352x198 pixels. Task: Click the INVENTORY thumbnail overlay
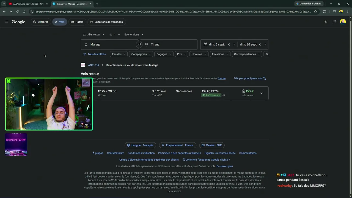tap(16, 145)
